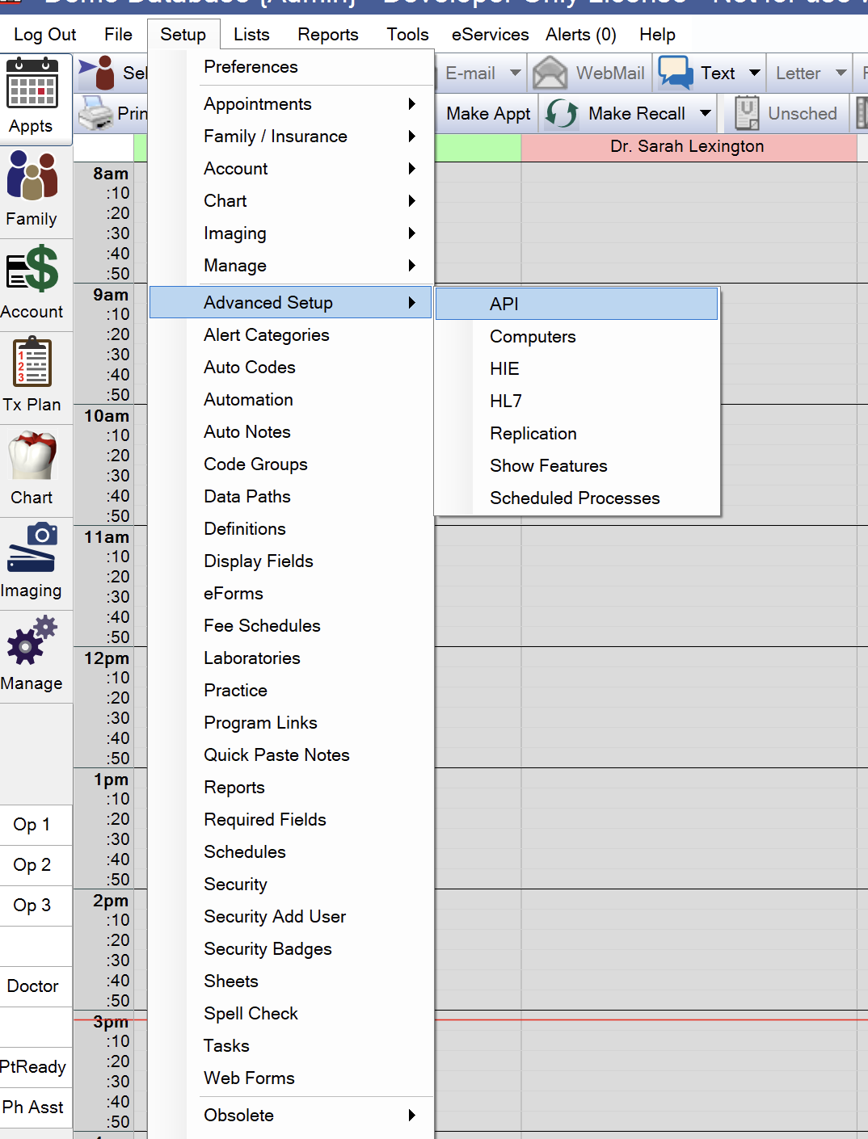868x1139 pixels.
Task: Click the 12pm time slot label
Action: [x=107, y=658]
